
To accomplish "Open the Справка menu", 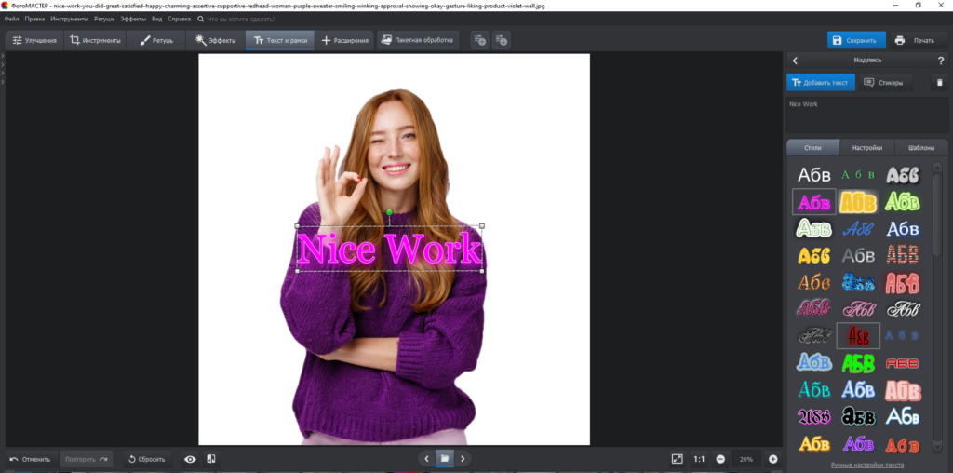I will coord(179,19).
